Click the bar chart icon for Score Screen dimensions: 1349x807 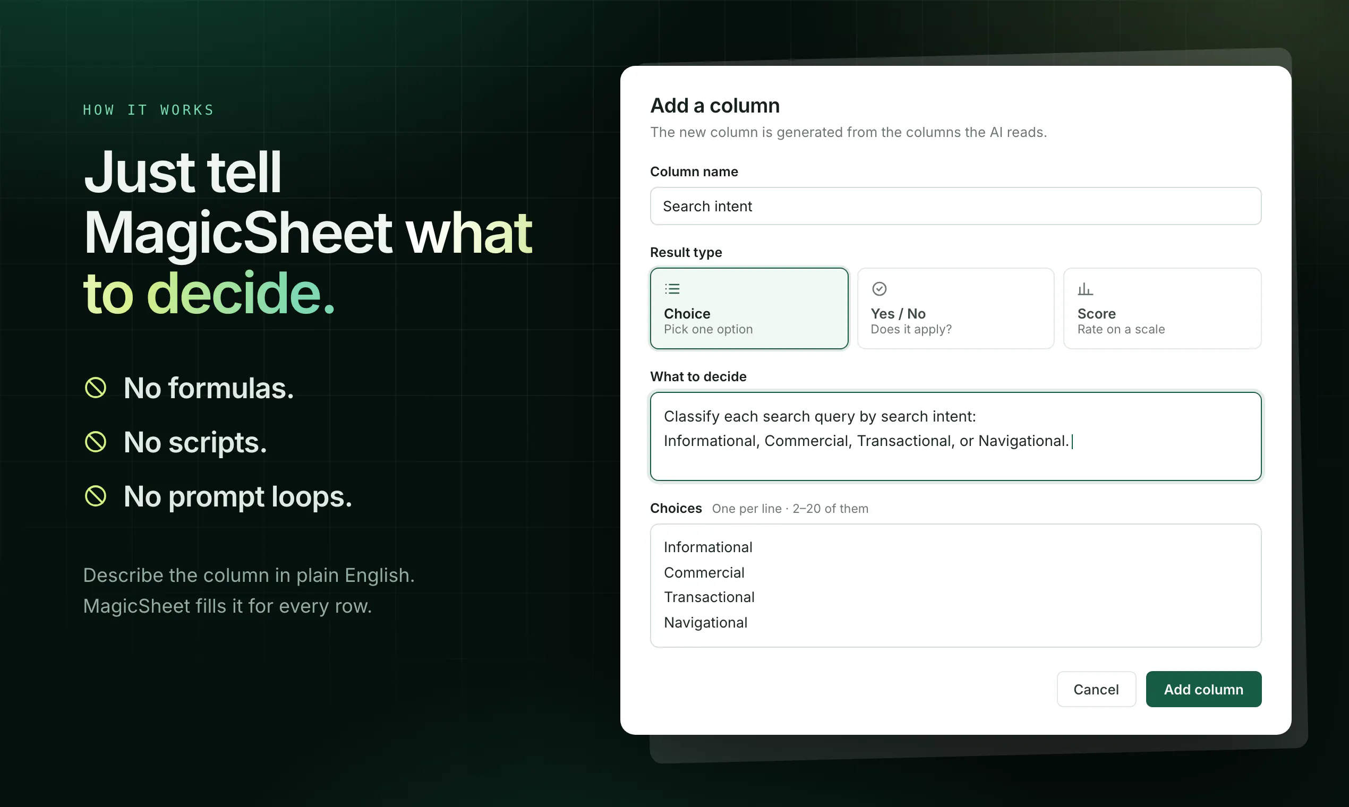coord(1085,289)
